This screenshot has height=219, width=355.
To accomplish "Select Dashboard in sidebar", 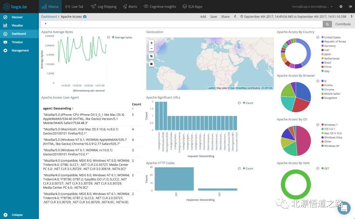I will 19,34.
